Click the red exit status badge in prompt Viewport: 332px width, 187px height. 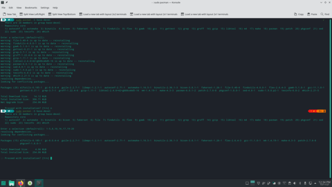coord(313,111)
